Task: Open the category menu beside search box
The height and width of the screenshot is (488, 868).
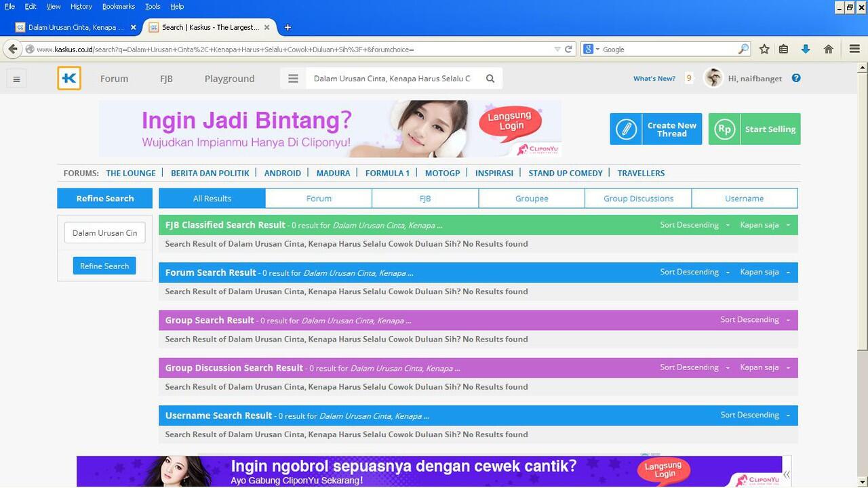Action: [293, 79]
